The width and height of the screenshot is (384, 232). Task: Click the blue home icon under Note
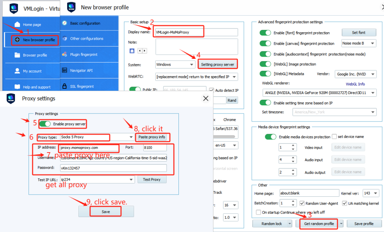pyautogui.click(x=132, y=51)
